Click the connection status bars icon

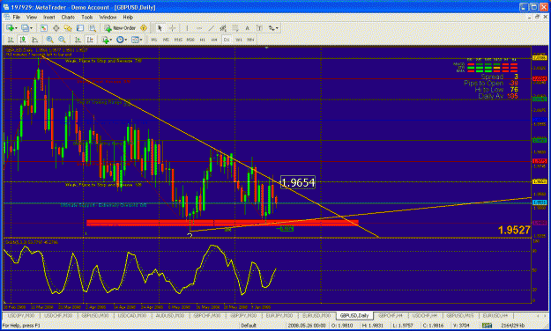click(487, 326)
